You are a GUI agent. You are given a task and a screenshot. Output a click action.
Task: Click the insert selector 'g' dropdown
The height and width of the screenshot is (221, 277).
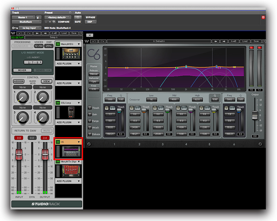tap(39, 17)
